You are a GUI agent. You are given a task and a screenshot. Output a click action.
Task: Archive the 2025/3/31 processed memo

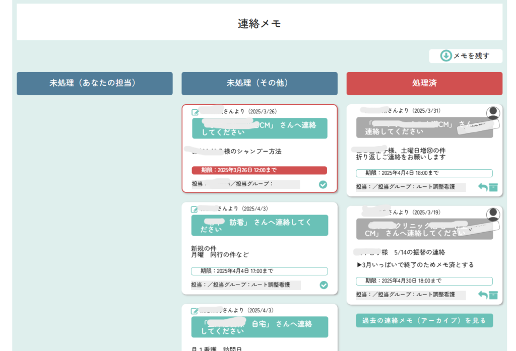click(x=493, y=187)
